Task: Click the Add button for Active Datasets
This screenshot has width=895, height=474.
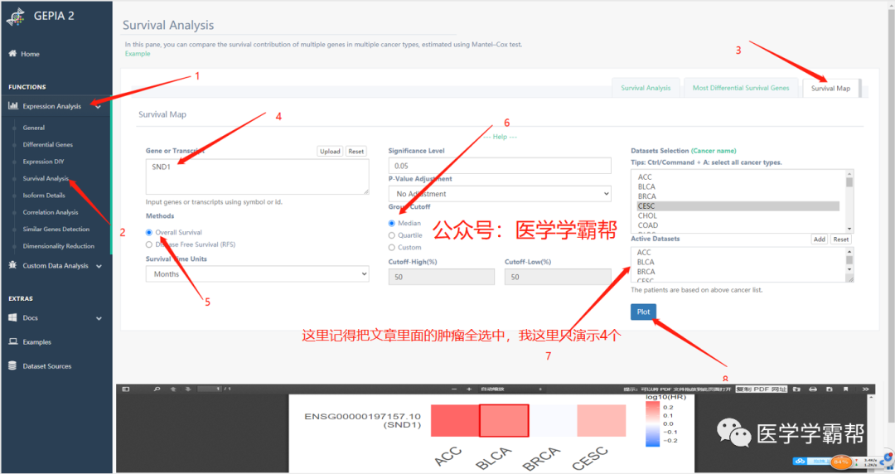Action: (x=819, y=239)
